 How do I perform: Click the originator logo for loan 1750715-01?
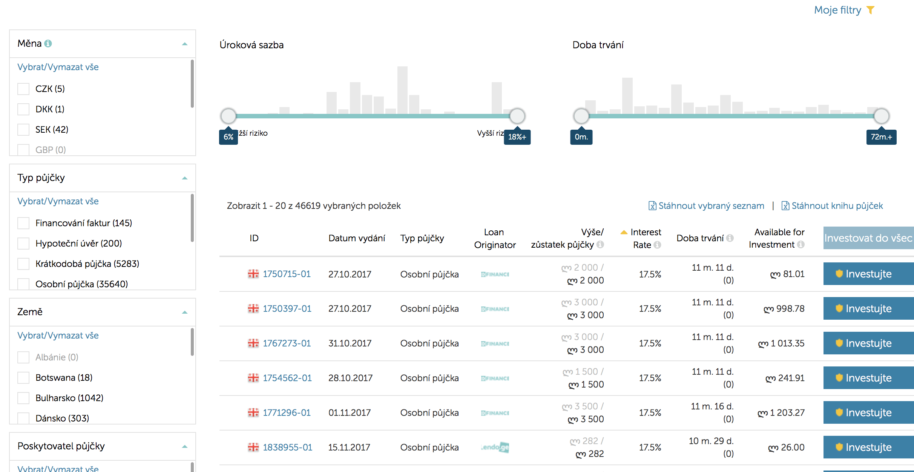tap(495, 274)
